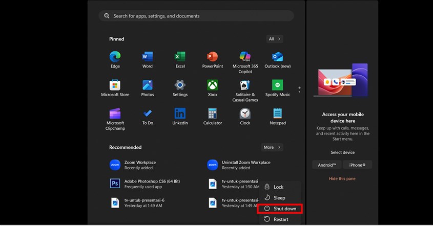The height and width of the screenshot is (226, 433).
Task: Launch Spotify Music
Action: point(278,88)
